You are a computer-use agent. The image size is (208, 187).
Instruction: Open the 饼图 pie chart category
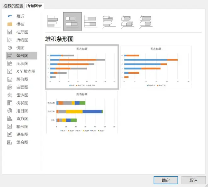[x=21, y=48]
